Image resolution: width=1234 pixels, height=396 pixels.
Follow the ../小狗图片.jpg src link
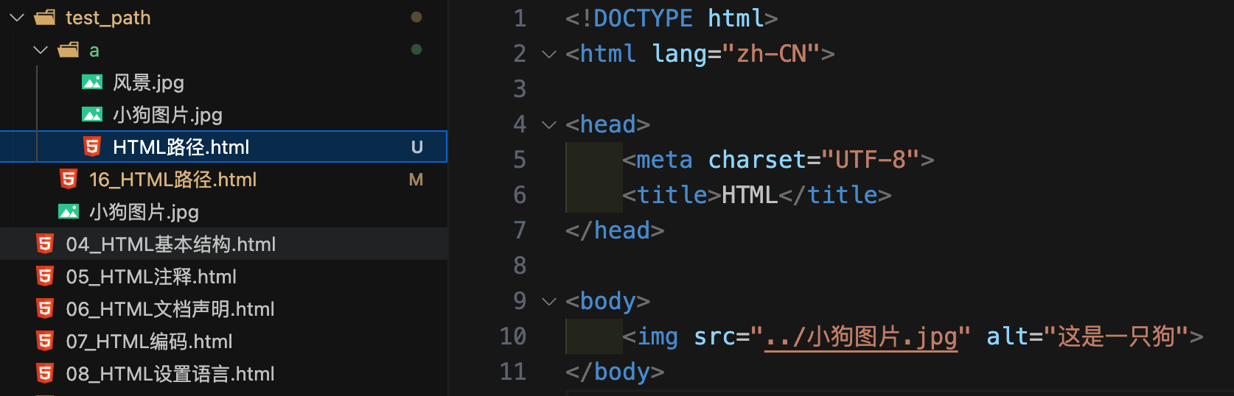(861, 337)
